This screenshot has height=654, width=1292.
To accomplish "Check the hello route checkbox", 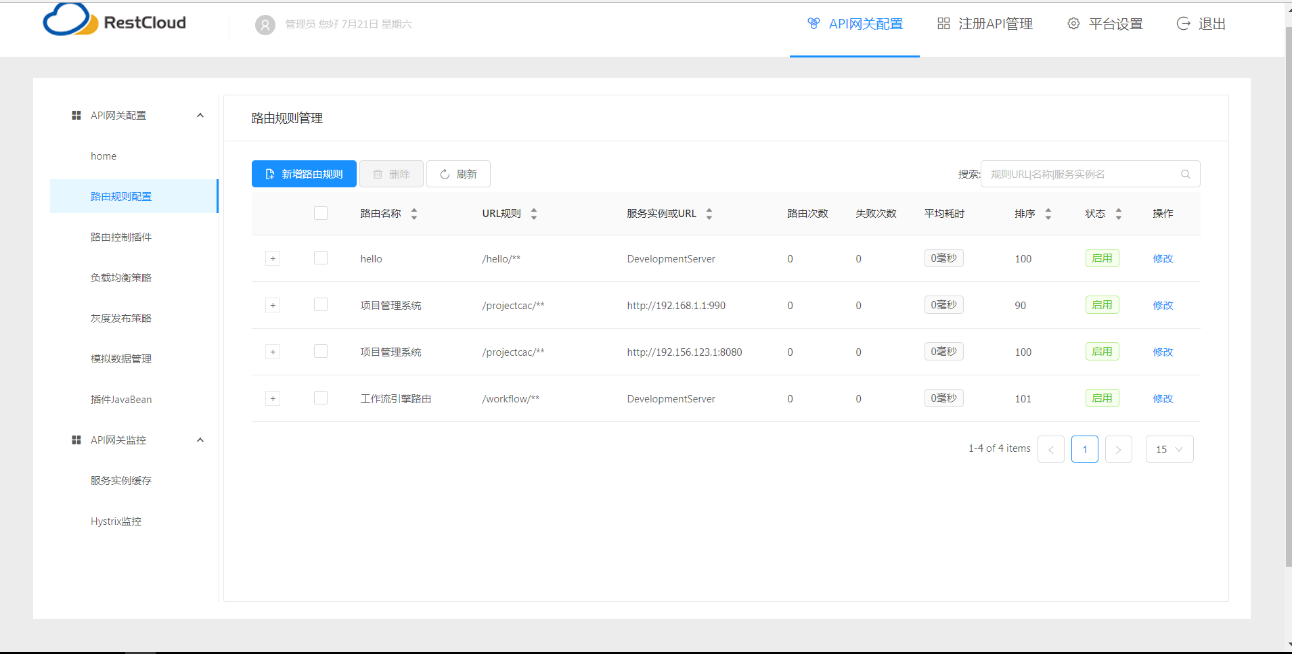I will 321,258.
